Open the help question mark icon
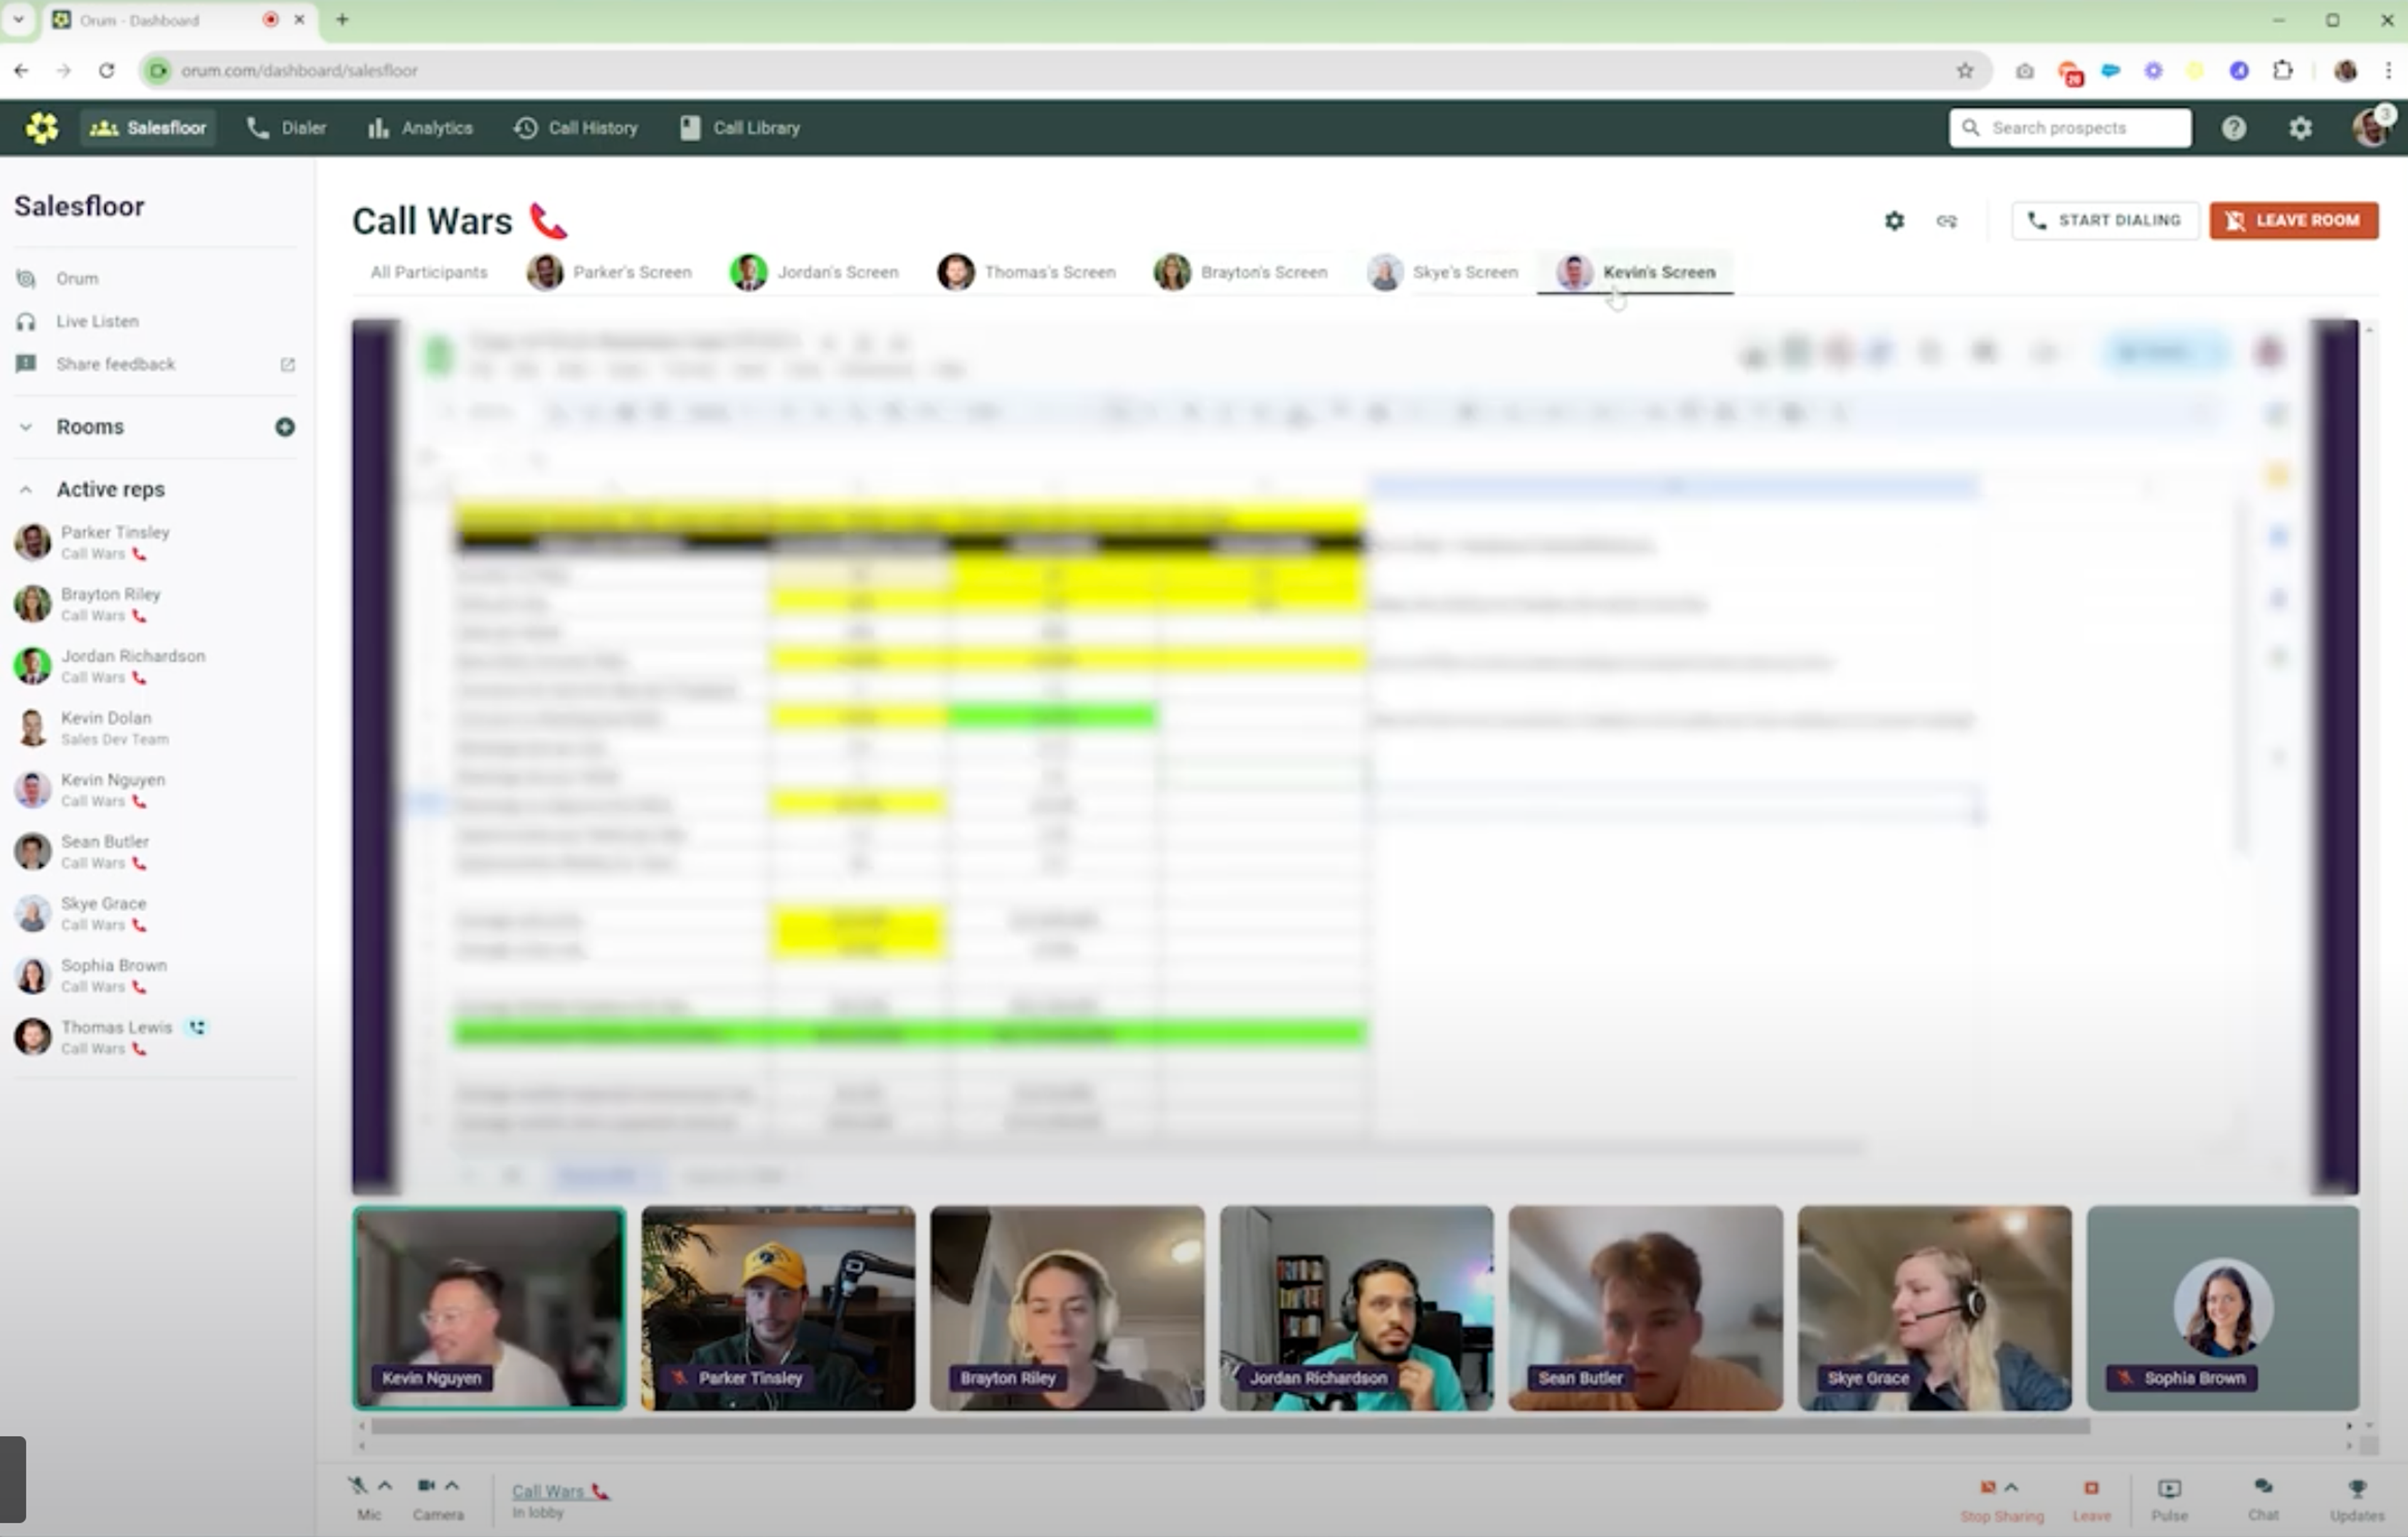 click(2233, 128)
